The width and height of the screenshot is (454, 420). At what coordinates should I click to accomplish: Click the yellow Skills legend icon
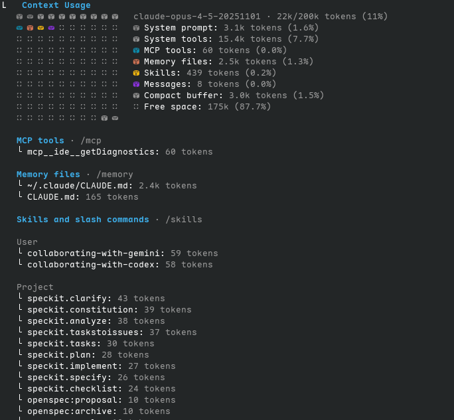(136, 73)
